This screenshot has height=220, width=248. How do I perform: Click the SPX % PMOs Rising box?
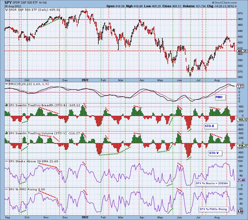point(213,209)
